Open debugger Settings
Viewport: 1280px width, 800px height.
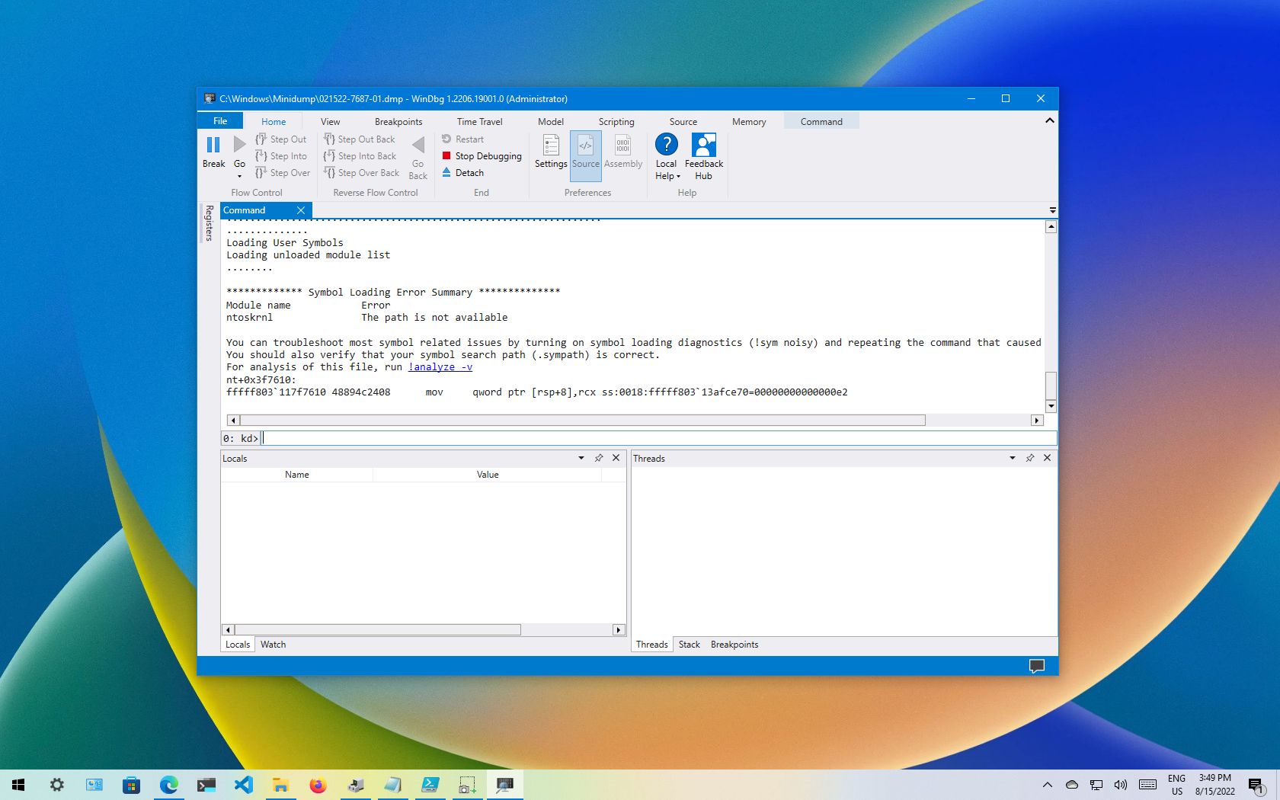550,151
